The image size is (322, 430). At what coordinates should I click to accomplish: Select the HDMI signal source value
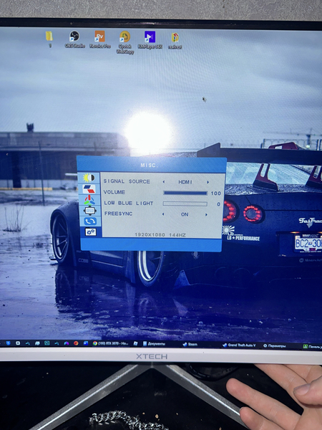click(x=185, y=182)
